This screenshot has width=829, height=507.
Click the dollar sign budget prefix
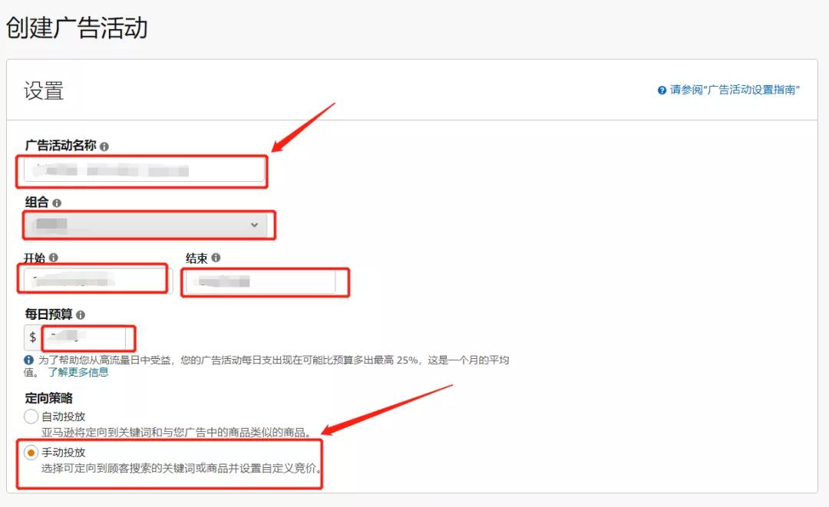coord(33,337)
